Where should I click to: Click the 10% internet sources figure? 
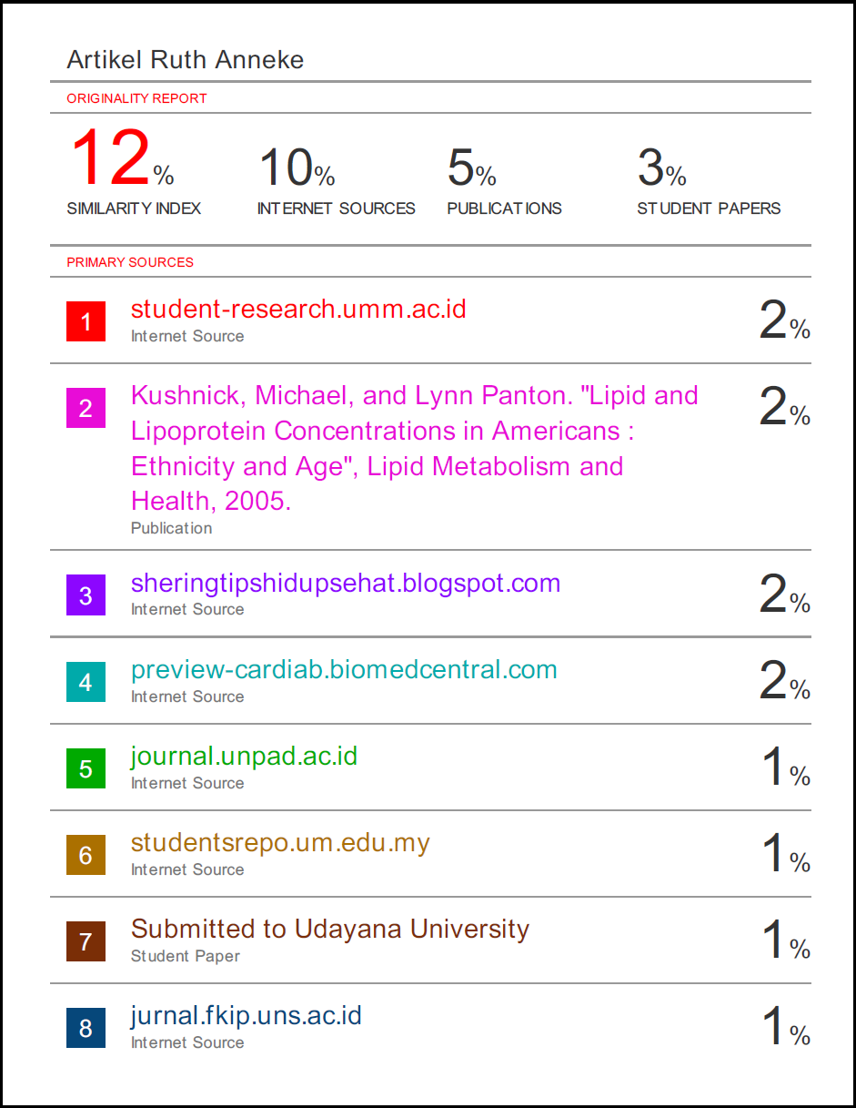(x=297, y=168)
